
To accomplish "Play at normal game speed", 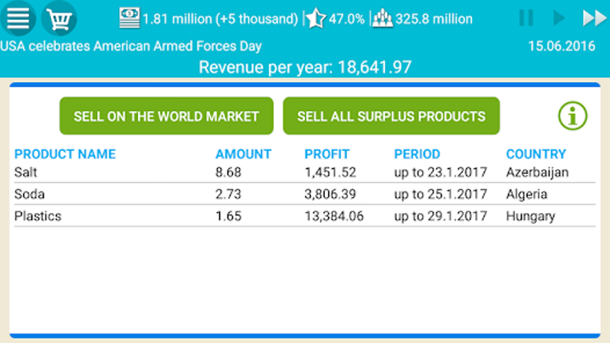I will click(x=559, y=18).
